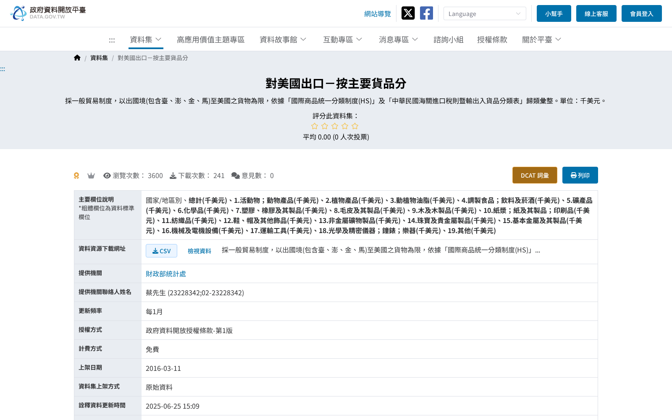Click the value 原始資料

[159, 387]
